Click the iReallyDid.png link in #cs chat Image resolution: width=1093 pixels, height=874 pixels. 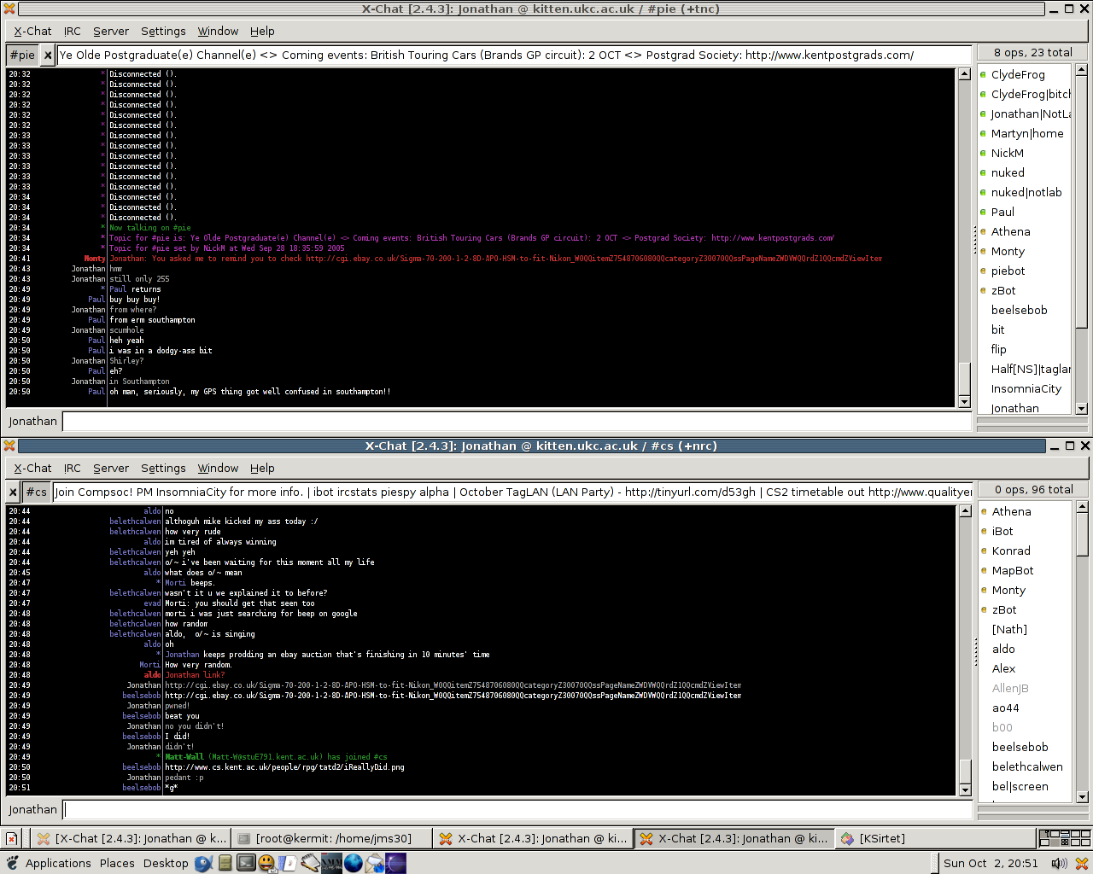(x=284, y=767)
